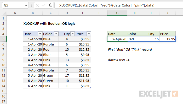Select column J header

(x=167, y=13)
